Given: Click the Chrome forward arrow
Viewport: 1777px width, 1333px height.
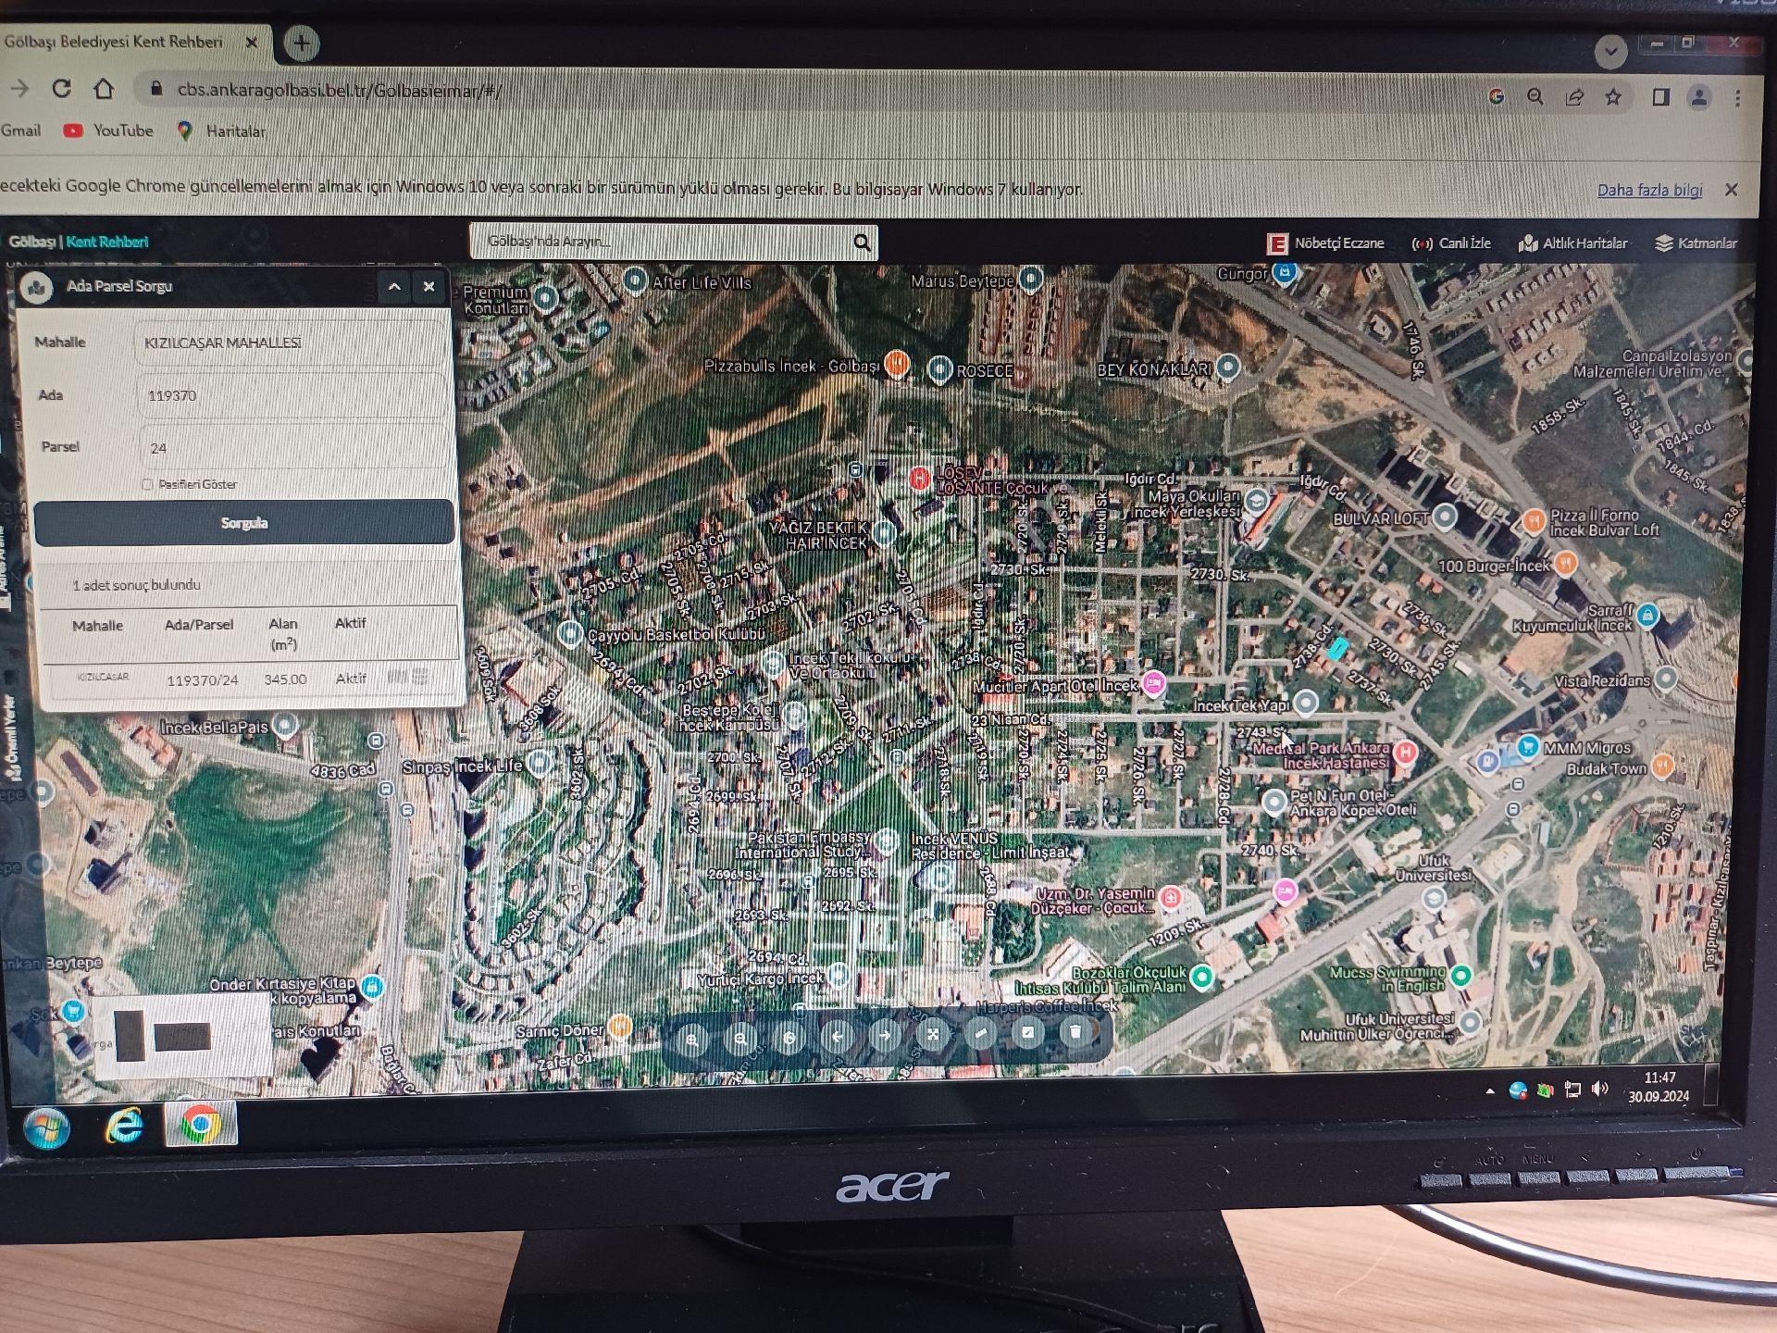Looking at the screenshot, I should 19,89.
